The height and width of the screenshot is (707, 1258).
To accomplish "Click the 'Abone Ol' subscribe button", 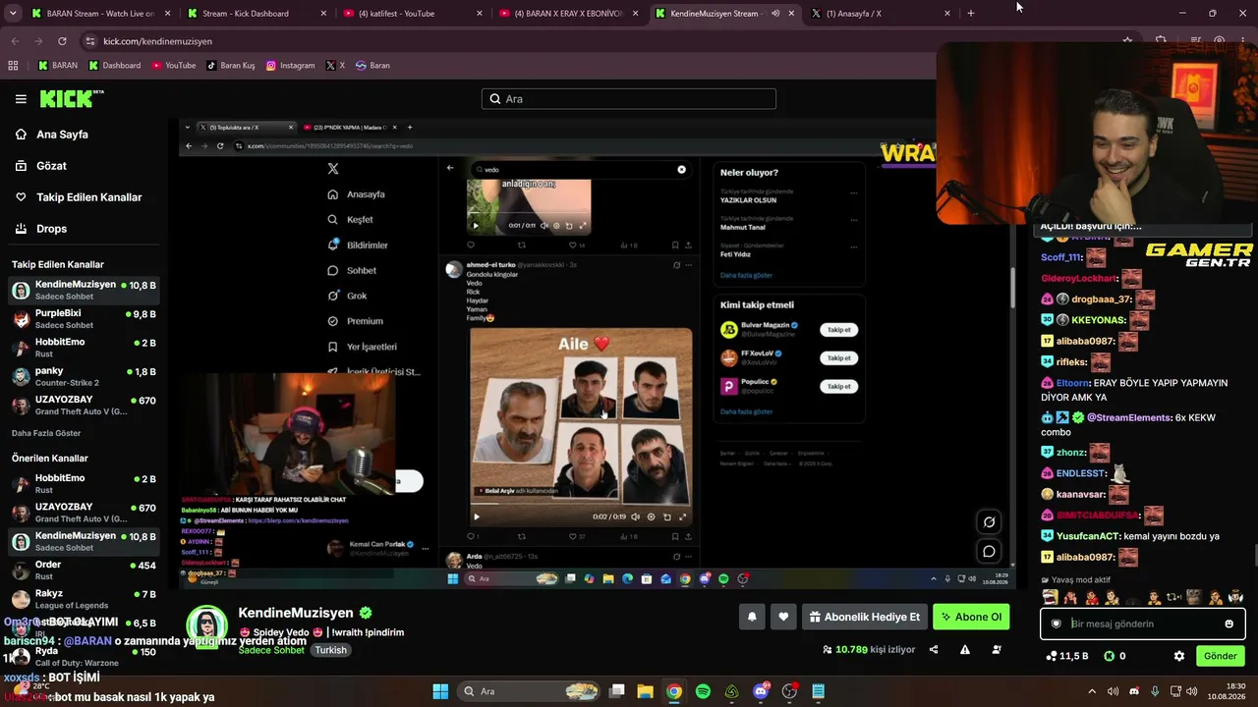I will click(971, 617).
